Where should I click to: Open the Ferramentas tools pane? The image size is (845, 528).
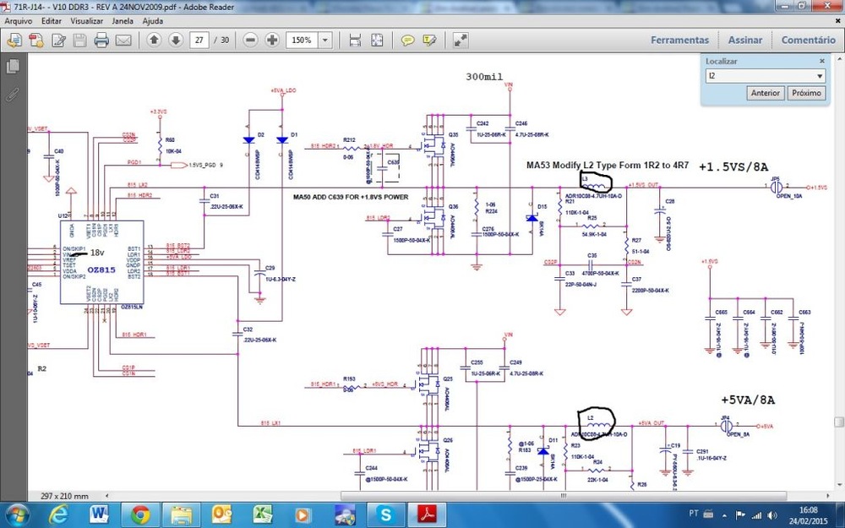point(679,40)
